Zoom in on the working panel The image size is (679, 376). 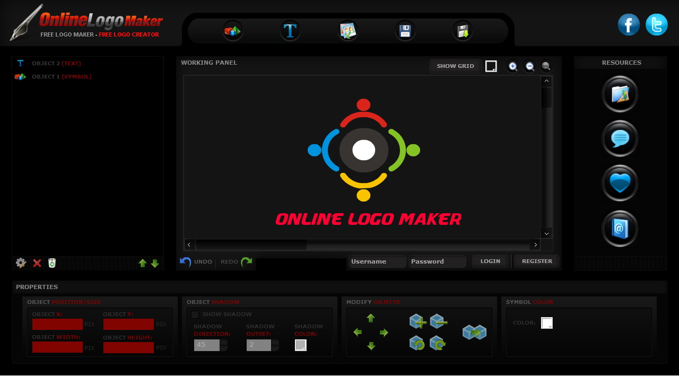coord(513,66)
